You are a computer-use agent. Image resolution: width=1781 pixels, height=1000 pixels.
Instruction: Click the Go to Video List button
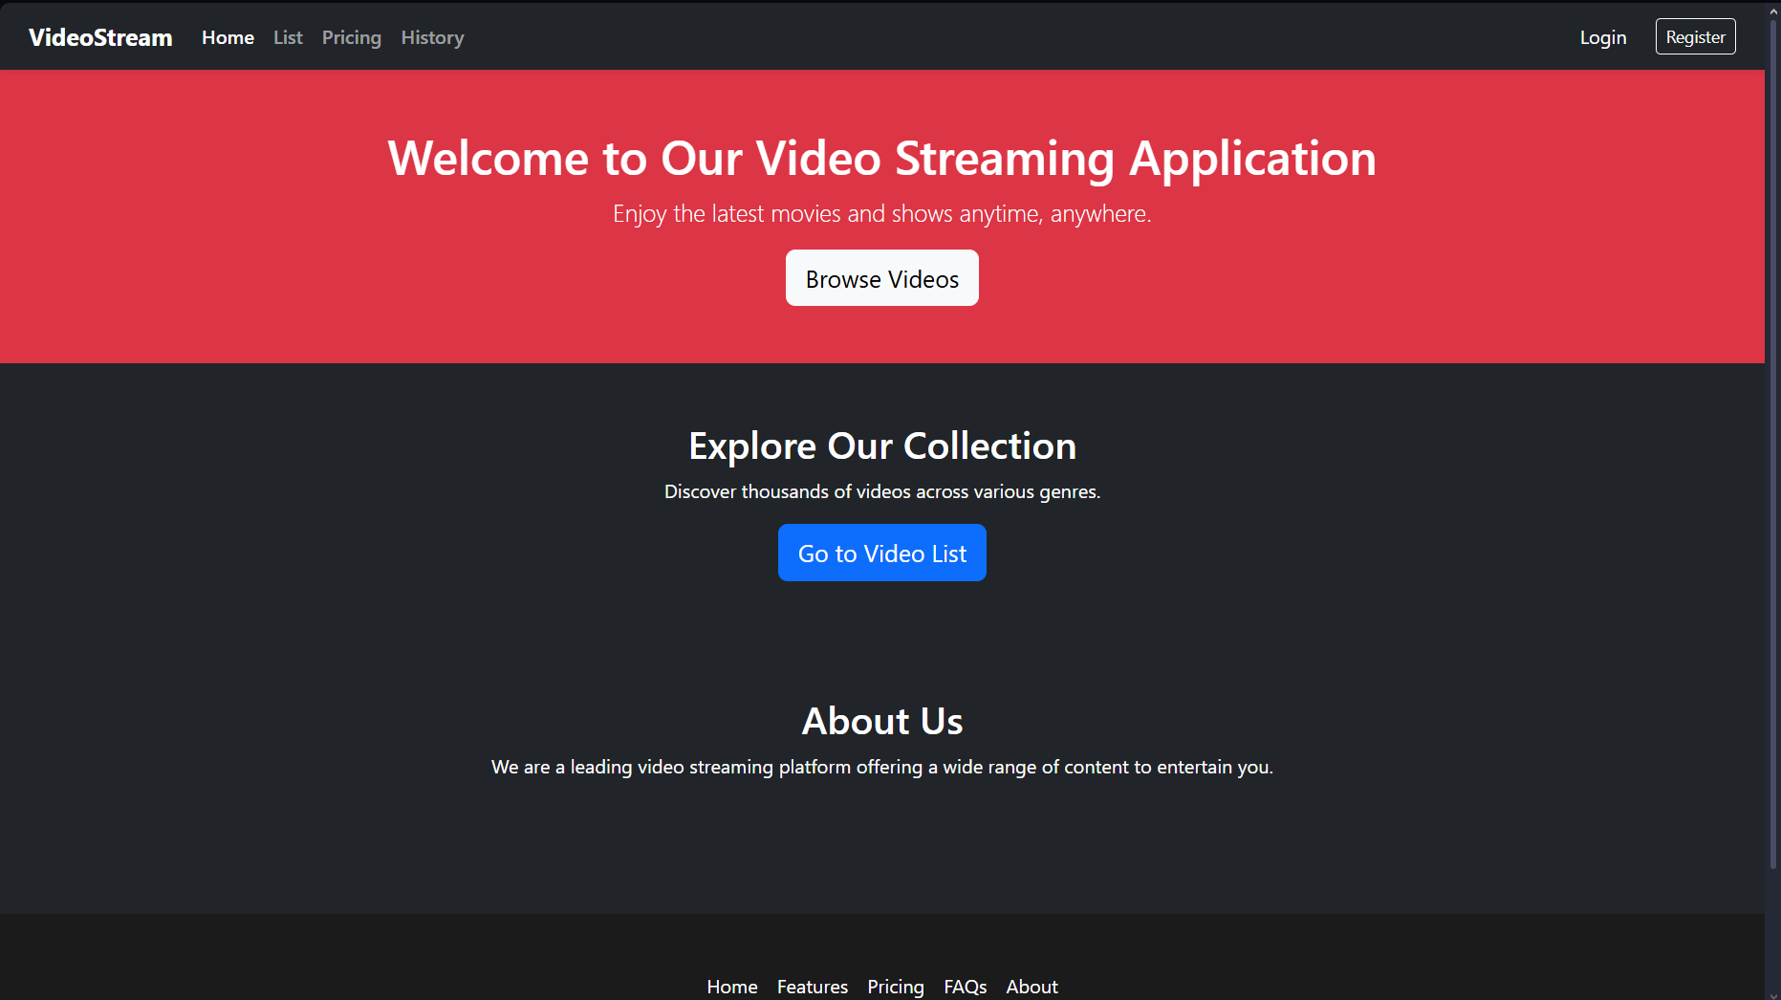(x=881, y=553)
